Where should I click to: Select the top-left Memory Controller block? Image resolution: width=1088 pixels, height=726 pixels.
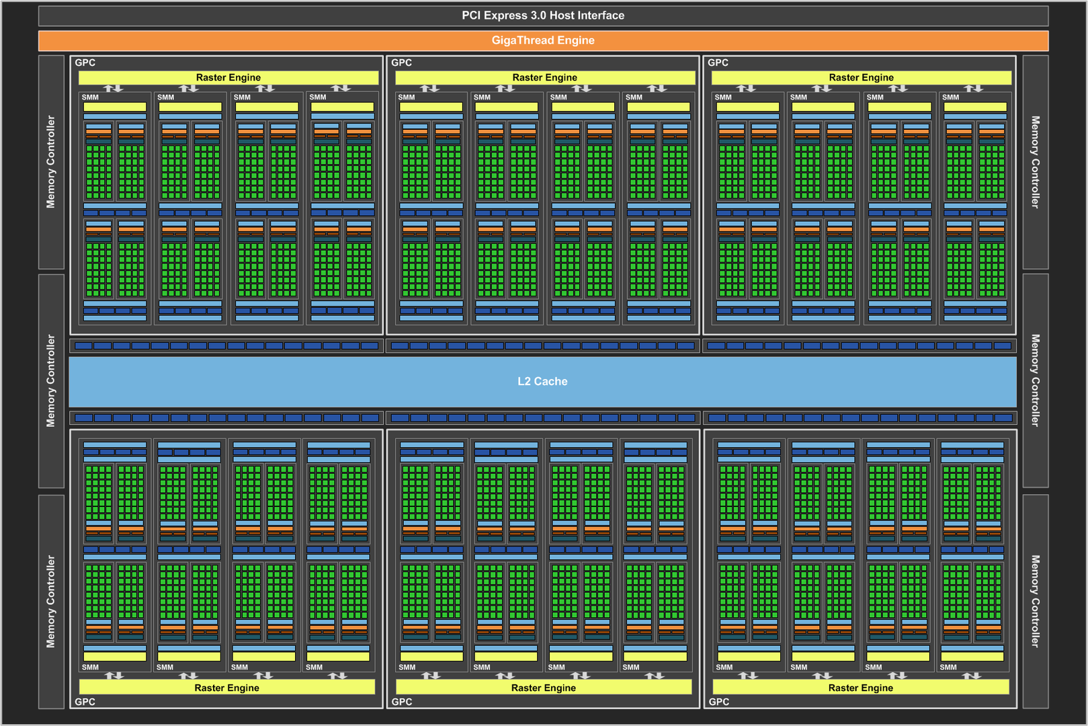[x=51, y=162]
